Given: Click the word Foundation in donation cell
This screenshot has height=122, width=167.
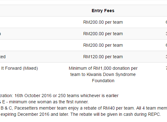Looking at the screenshot, I should click(103, 81).
